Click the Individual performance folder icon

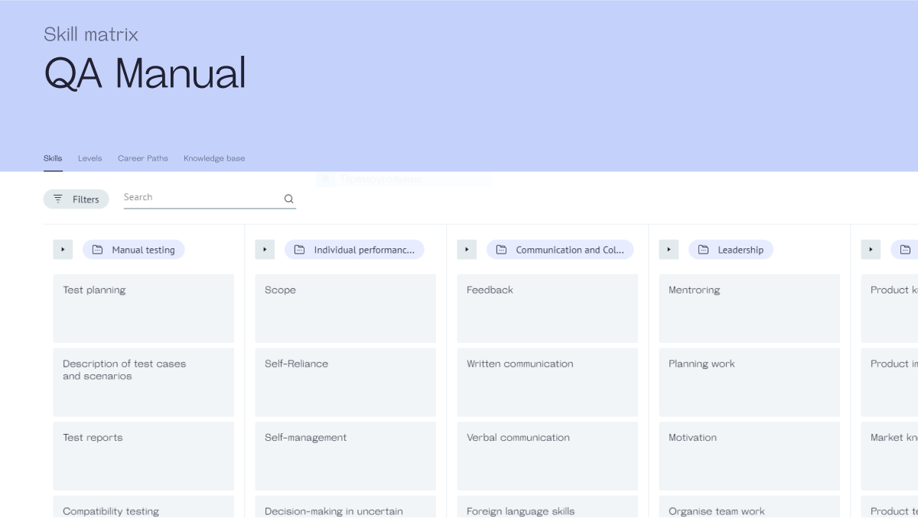pyautogui.click(x=299, y=250)
